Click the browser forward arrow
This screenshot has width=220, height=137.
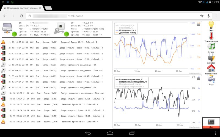tap(13, 16)
